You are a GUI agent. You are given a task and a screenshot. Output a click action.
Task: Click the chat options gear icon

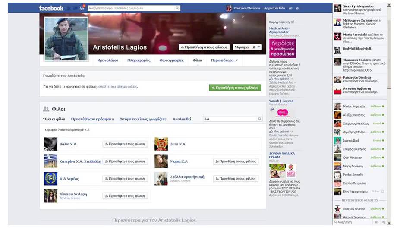pyautogui.click(x=376, y=222)
